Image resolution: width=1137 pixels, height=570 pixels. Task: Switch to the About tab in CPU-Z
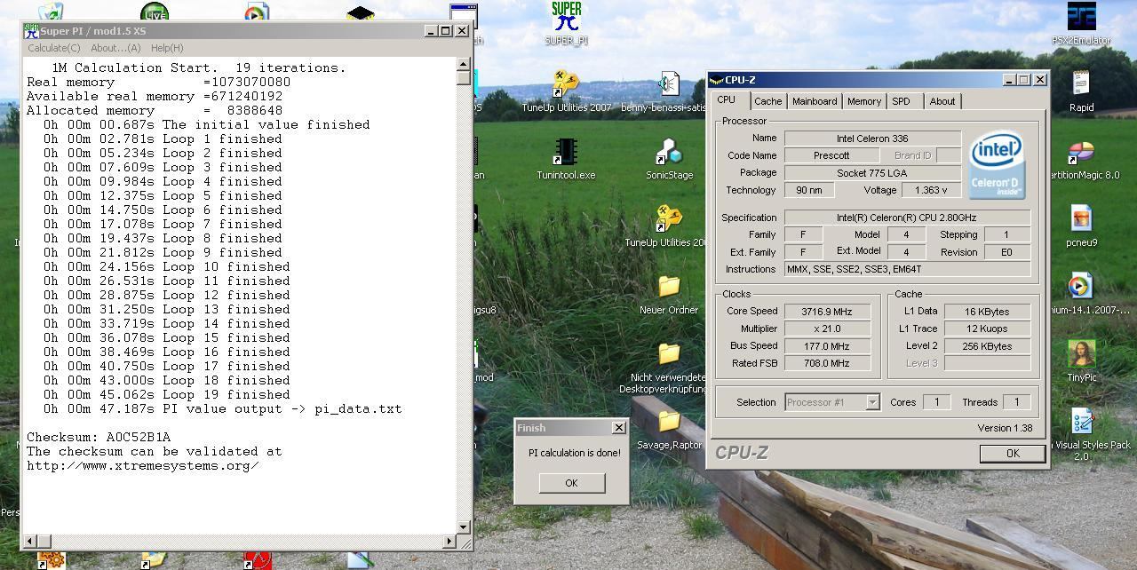click(942, 101)
